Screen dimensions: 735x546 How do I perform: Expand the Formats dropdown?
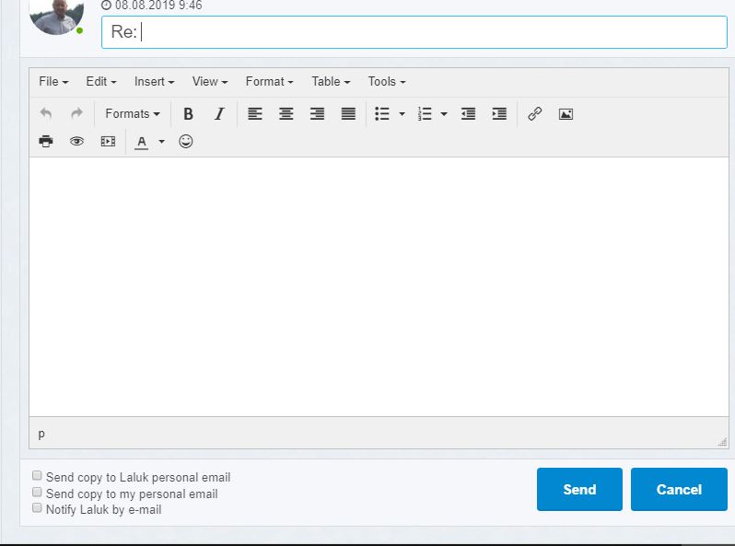132,114
